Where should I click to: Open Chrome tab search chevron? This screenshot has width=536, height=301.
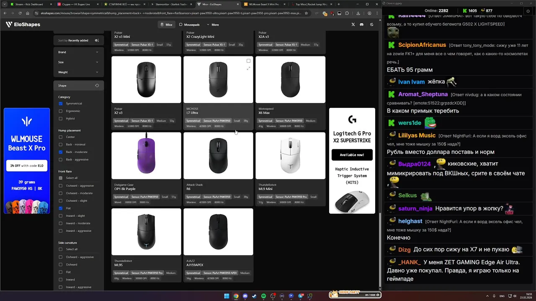(x=5, y=4)
